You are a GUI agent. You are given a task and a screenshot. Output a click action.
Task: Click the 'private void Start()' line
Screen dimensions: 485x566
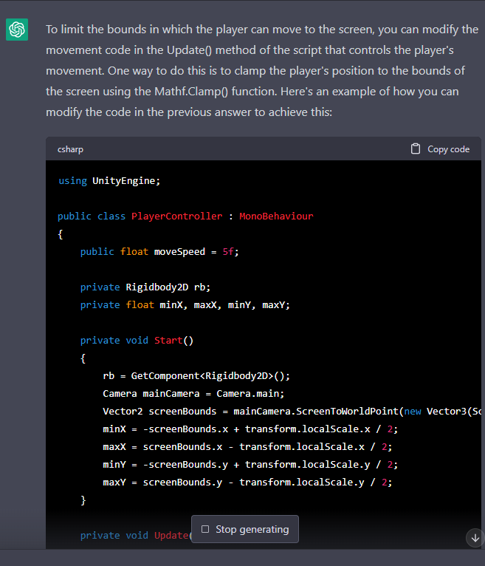click(x=137, y=340)
